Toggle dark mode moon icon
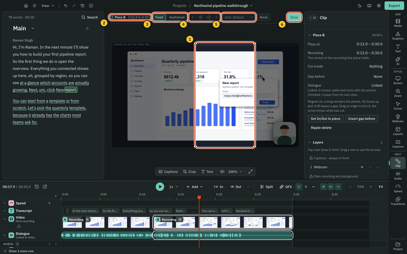The image size is (407, 254). click(360, 6)
